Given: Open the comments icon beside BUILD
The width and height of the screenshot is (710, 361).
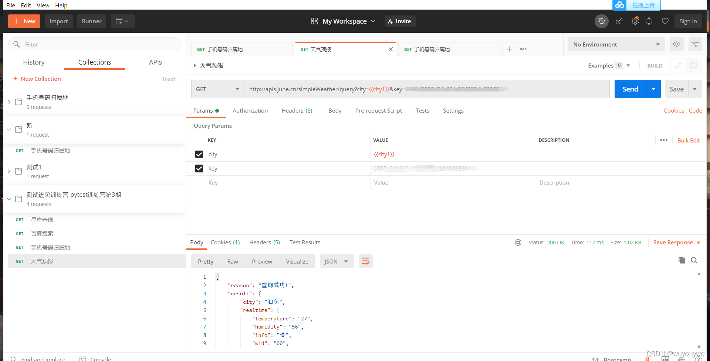Looking at the screenshot, I should click(x=693, y=65).
